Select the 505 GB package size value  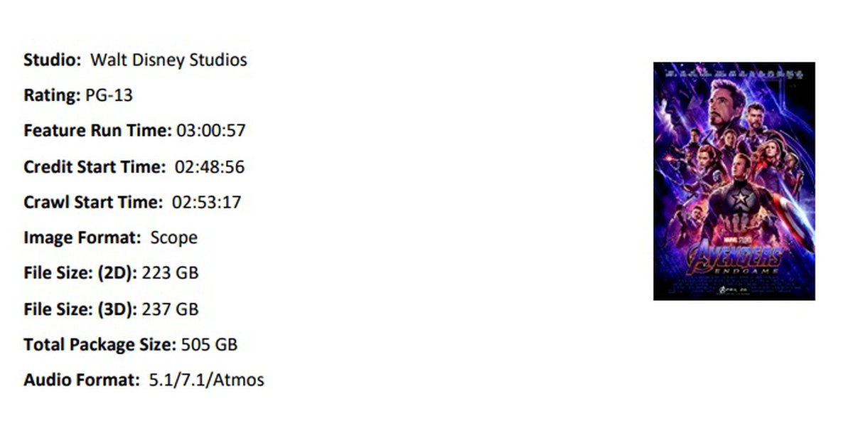pyautogui.click(x=209, y=345)
